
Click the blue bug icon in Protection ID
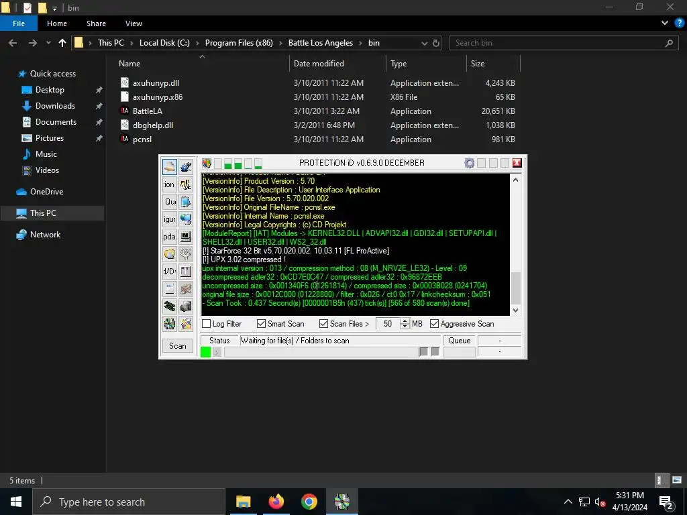tap(186, 167)
